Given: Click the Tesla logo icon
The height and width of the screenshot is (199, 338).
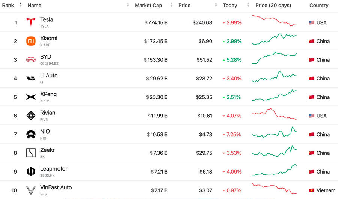Looking at the screenshot, I should coord(31,22).
